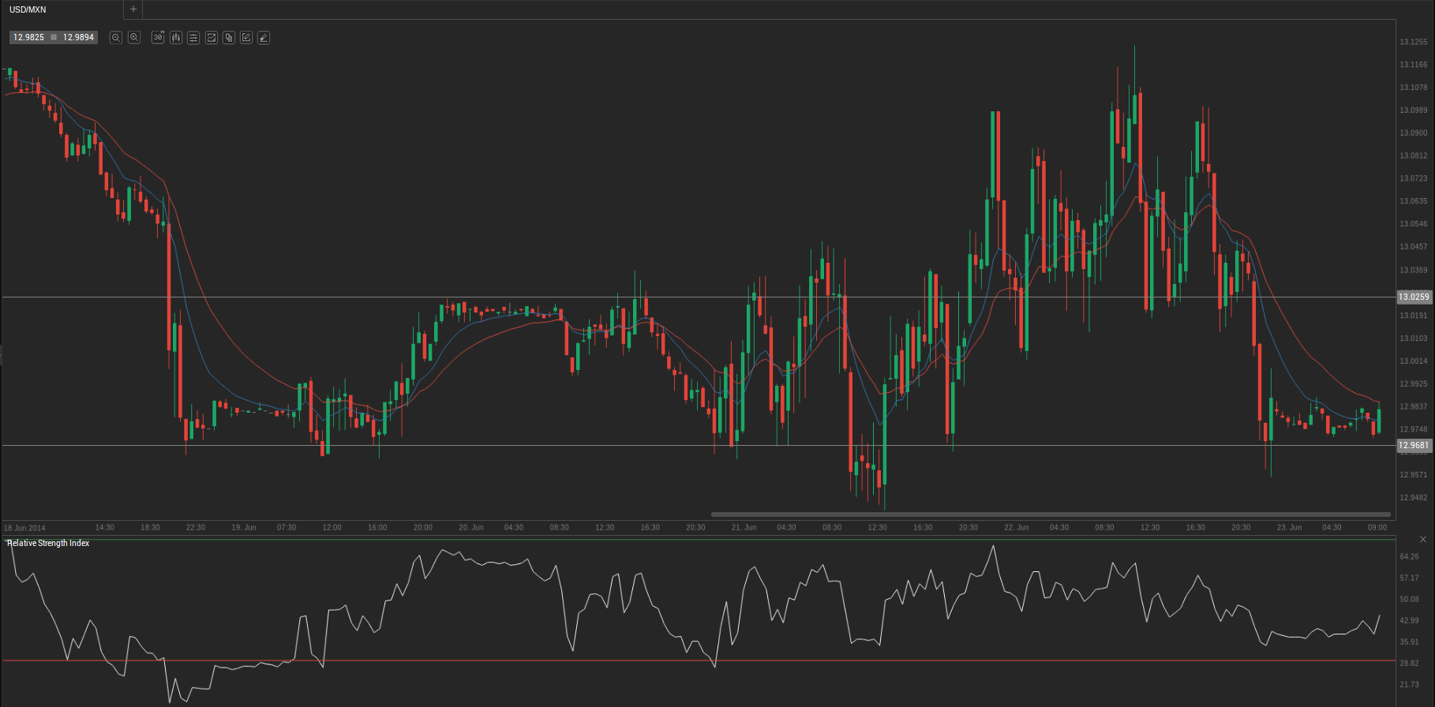Select the 12.9681 price level marker
Viewport: 1435px width, 707px height.
(x=1414, y=446)
